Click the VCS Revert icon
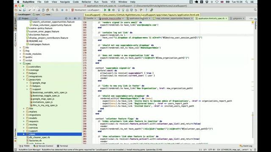 pyautogui.click(x=136, y=10)
